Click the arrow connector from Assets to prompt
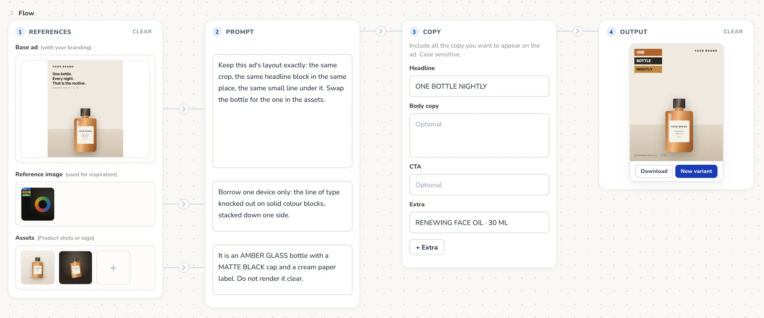 (x=183, y=268)
